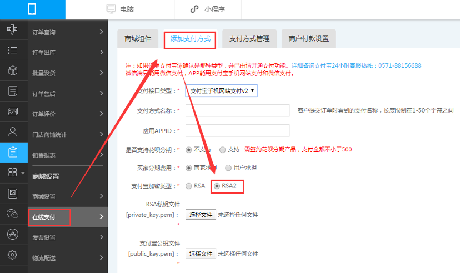Open the settings gear sidebar icon
This screenshot has height=274, width=461.
pos(12,255)
